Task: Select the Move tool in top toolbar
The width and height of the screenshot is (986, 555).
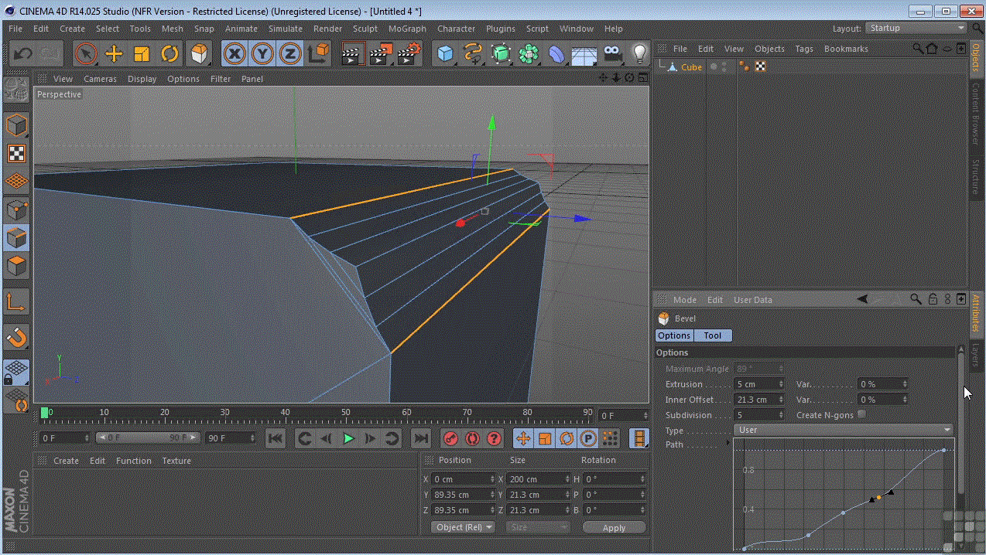Action: (114, 53)
